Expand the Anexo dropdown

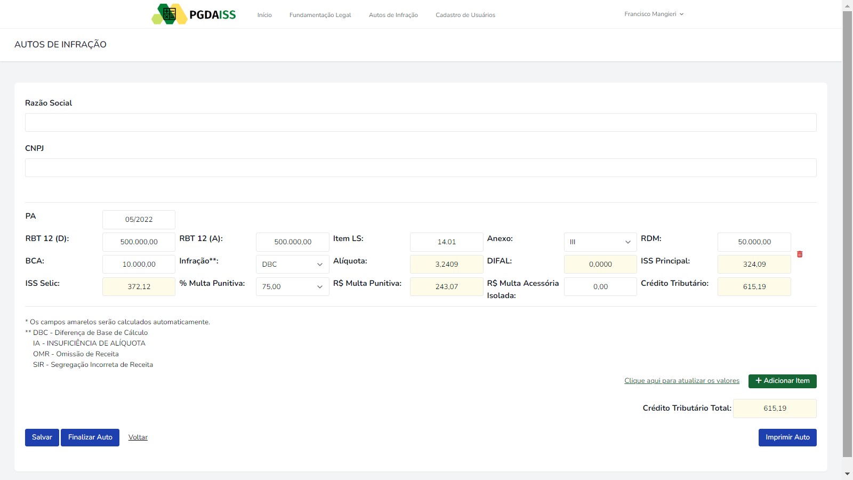pos(600,242)
